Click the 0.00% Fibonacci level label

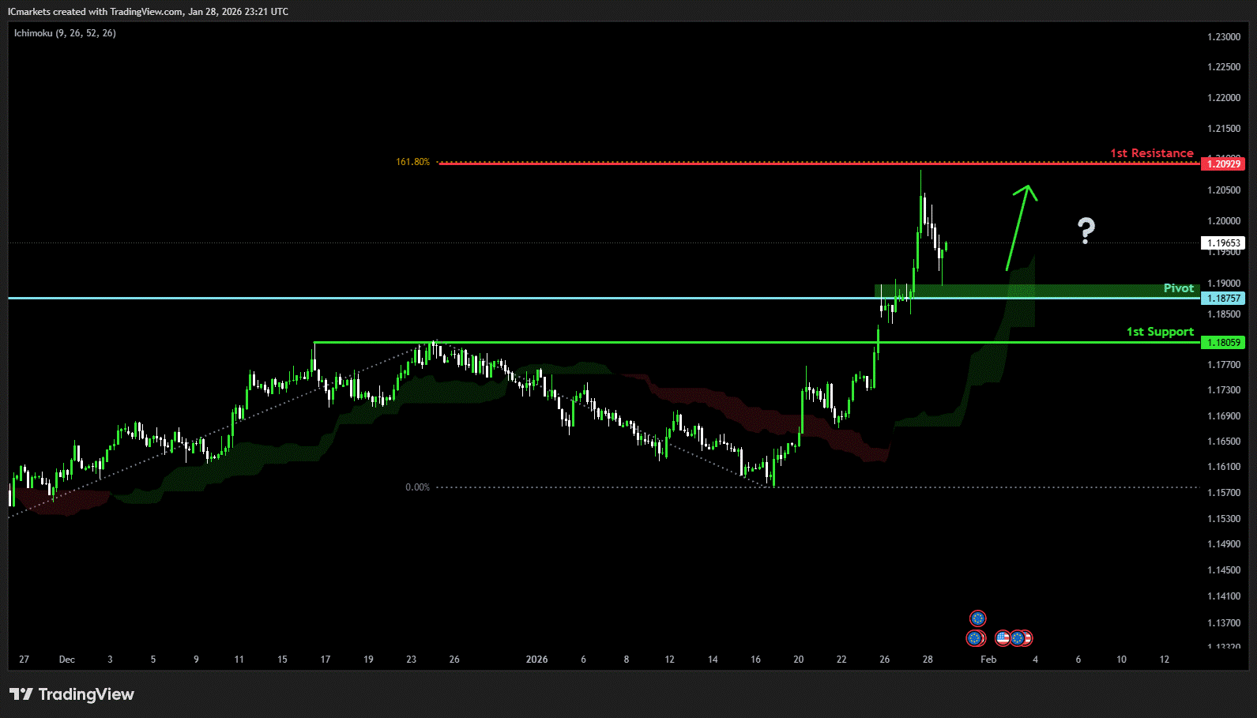click(417, 487)
